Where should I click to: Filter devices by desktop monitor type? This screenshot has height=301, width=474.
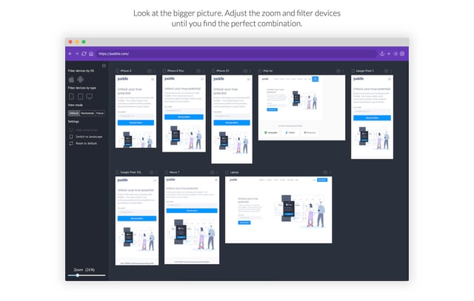point(90,97)
